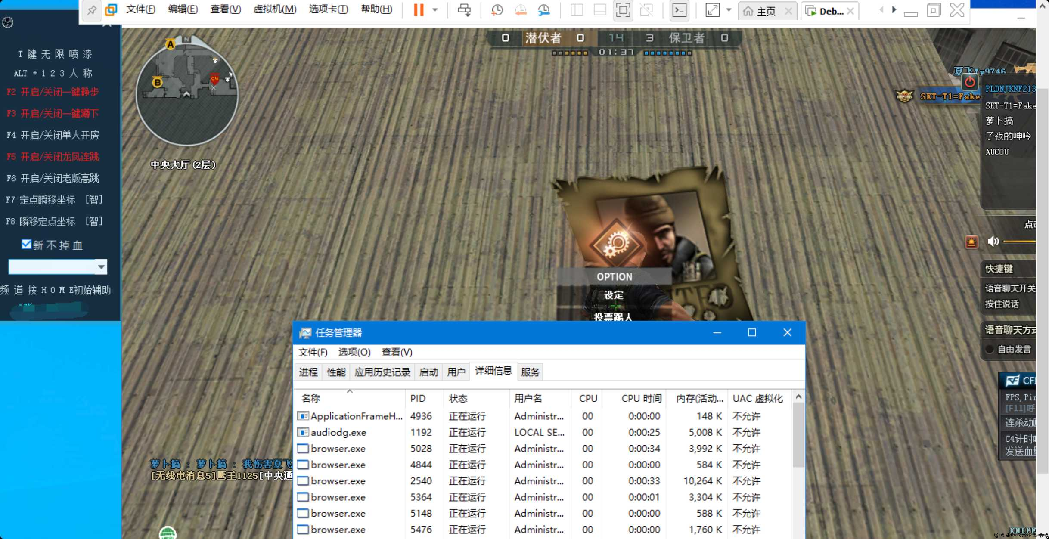Open the console view icon
This screenshot has height=539, width=1049.
click(679, 10)
